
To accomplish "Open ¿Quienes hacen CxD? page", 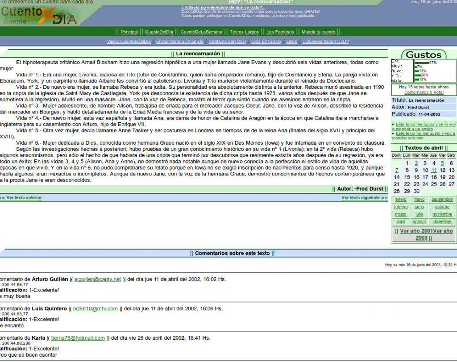I will point(325,42).
